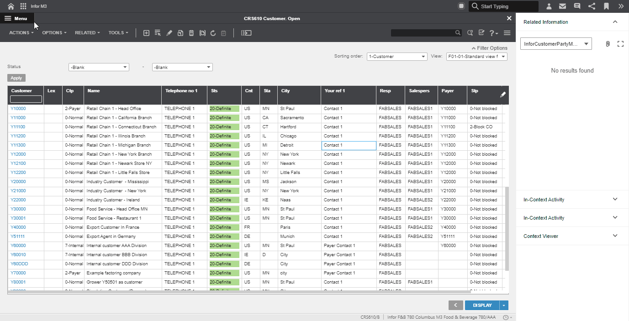
Task: Click the share icon in top bar
Action: [x=592, y=6]
